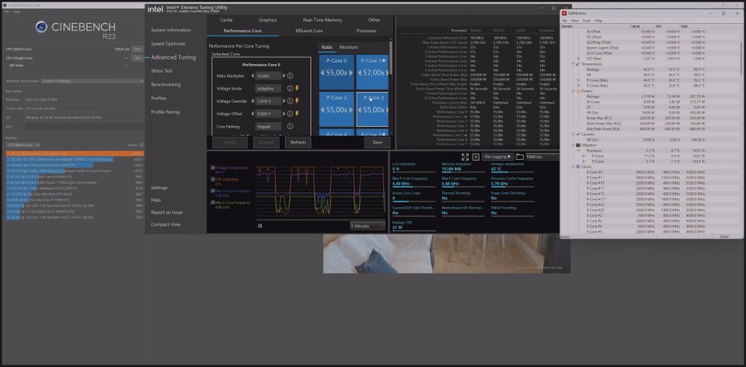This screenshot has height=367, width=746.
Task: Toggle the Max P-Core Frequency checkbox
Action: coord(212,191)
